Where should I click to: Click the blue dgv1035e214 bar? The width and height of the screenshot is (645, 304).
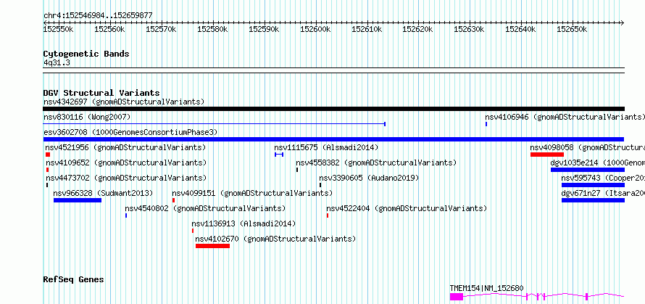coord(588,170)
